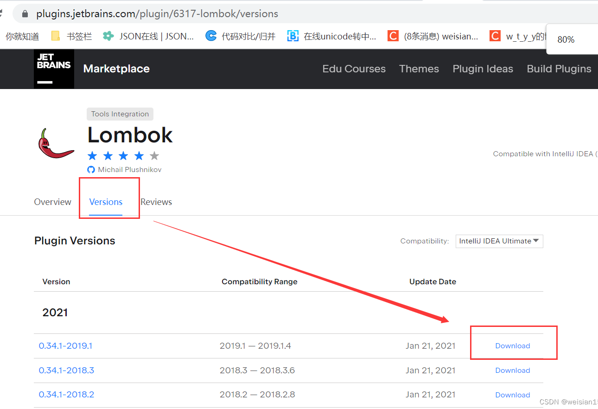Click the first rating star
Image resolution: width=598 pixels, height=409 pixels.
(93, 155)
